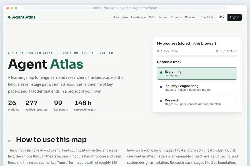Click the "Choose a track" label
This screenshot has width=250, height=166.
[x=169, y=62]
